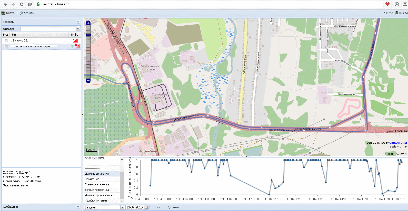Click signal status icon for 123 Volvo 321

[x=75, y=40]
